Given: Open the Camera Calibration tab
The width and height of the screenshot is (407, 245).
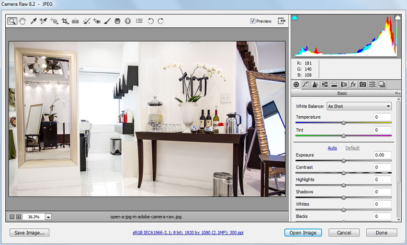Looking at the screenshot, I should (362, 84).
